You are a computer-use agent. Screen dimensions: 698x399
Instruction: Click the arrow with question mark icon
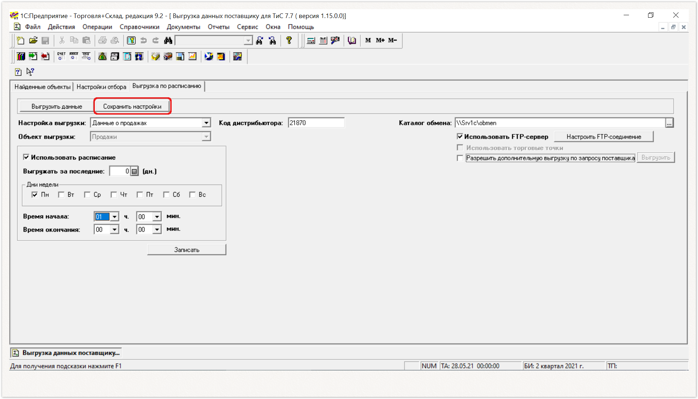(x=30, y=72)
